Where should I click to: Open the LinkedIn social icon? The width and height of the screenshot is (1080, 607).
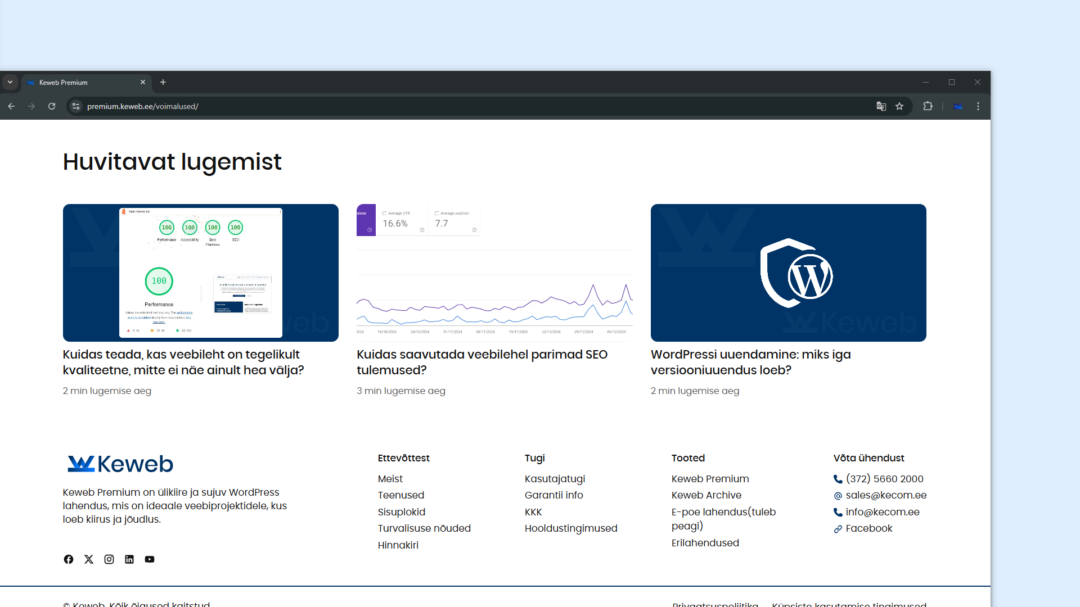[129, 559]
